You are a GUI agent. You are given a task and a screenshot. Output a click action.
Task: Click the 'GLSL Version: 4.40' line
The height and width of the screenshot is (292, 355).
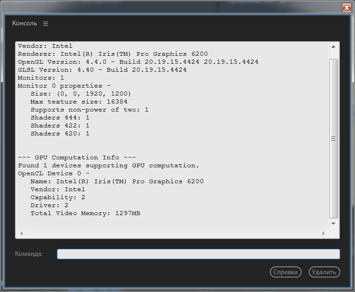pyautogui.click(x=102, y=70)
